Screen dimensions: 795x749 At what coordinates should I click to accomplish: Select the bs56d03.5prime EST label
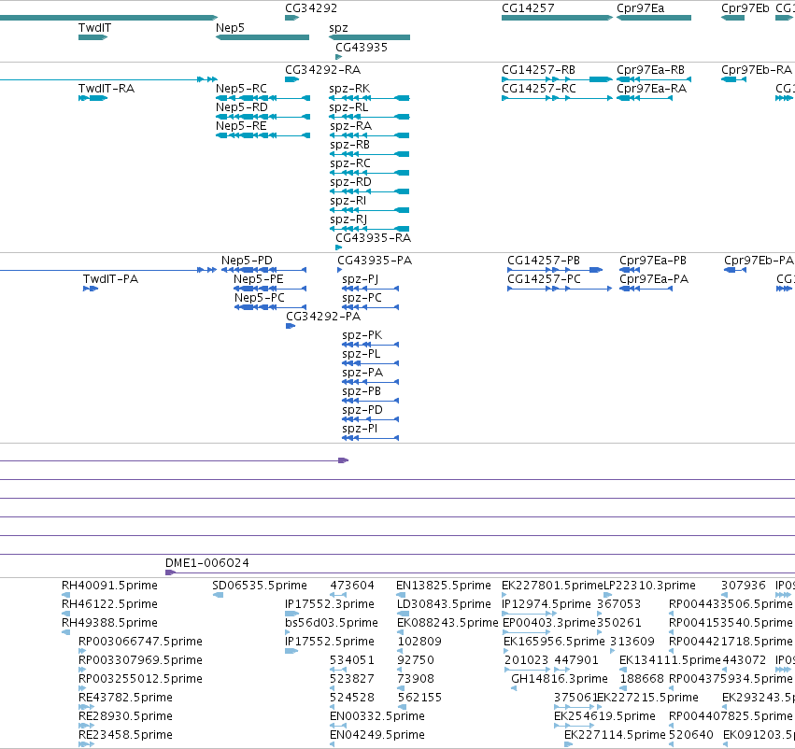point(332,623)
